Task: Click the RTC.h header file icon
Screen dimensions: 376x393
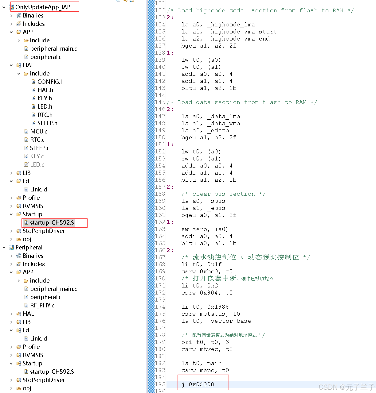Action: coord(34,115)
